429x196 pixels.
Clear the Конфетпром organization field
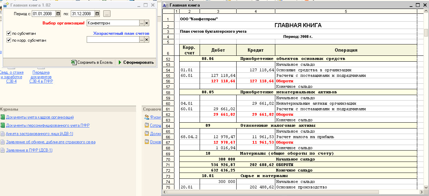tap(146, 23)
